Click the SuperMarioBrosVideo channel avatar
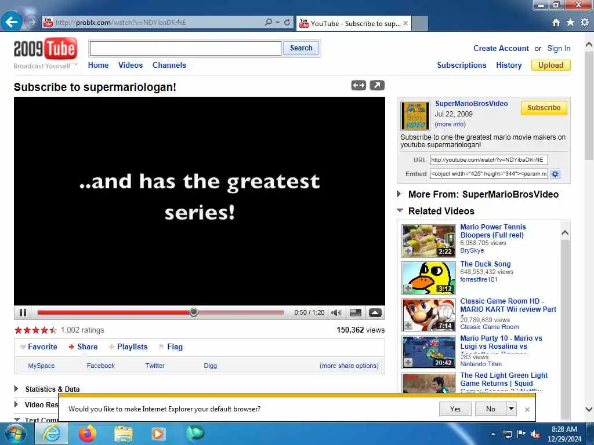This screenshot has height=445, width=594. (x=415, y=116)
